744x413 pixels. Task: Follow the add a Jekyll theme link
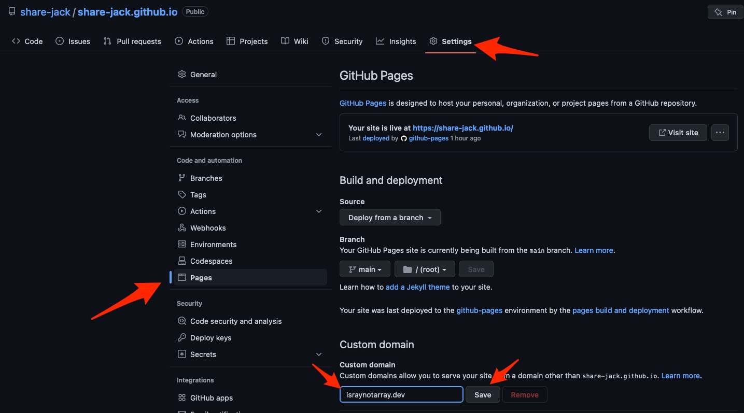point(418,287)
